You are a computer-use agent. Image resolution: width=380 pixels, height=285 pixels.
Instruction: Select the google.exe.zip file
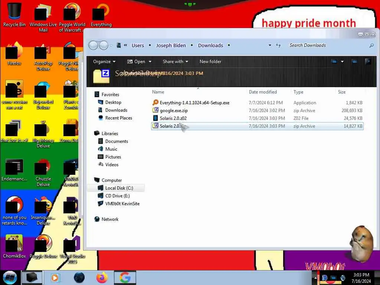click(257, 111)
